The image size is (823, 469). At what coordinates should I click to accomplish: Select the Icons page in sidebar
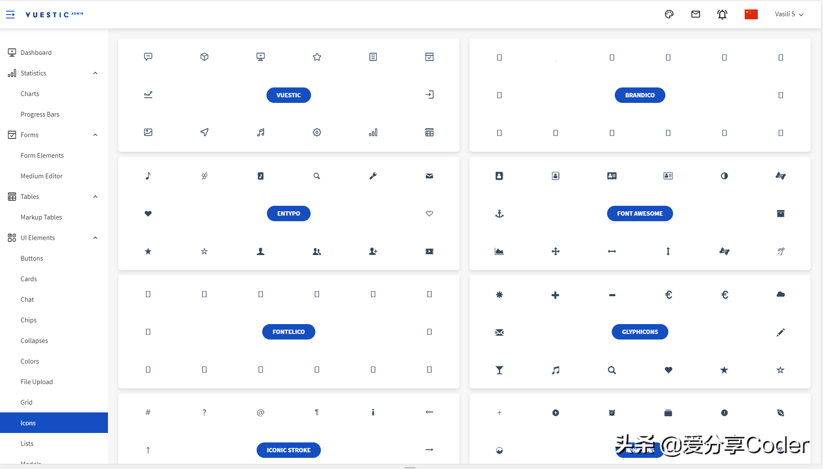click(28, 423)
